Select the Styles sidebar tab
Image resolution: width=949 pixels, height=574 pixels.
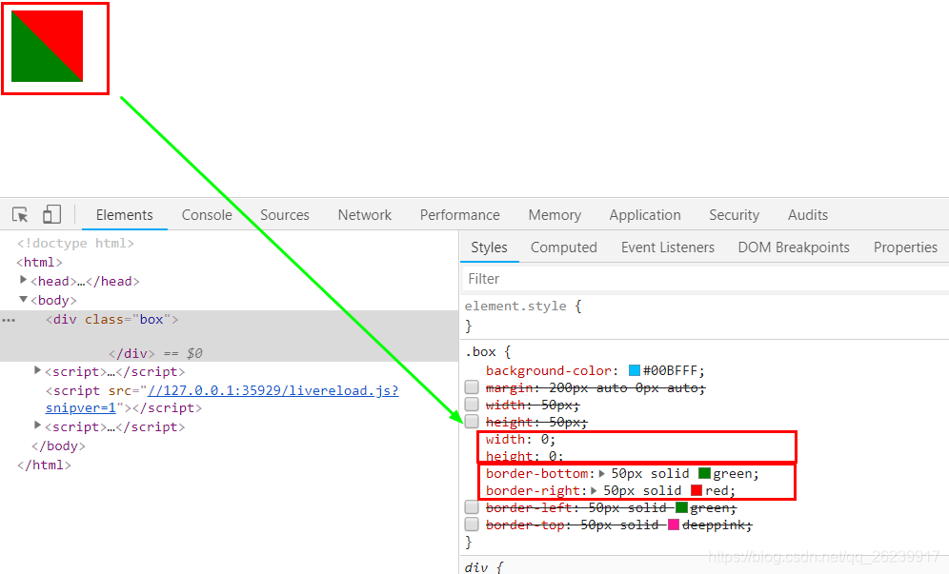(x=489, y=247)
